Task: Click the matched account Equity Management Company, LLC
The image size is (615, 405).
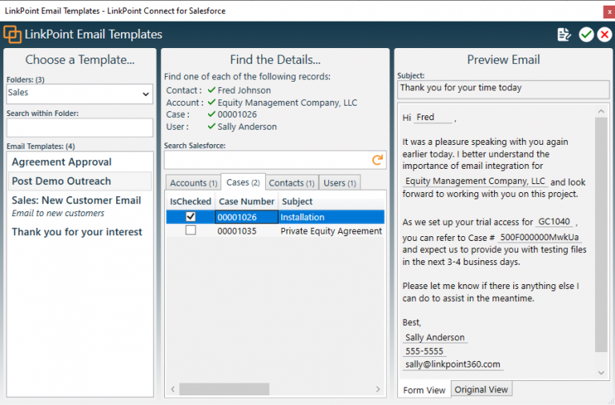Action: [287, 102]
